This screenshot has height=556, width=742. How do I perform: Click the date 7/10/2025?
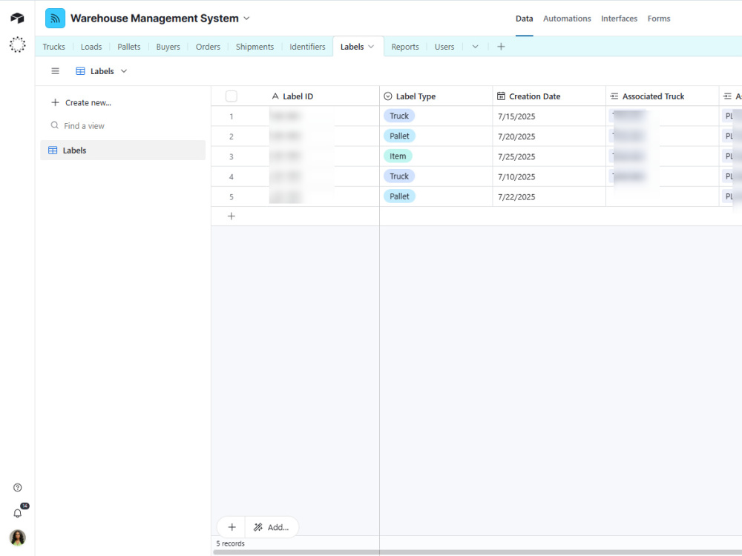coord(516,177)
